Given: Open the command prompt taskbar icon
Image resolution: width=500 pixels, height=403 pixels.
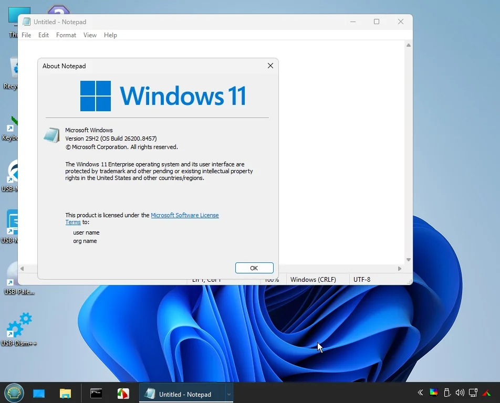Looking at the screenshot, I should [x=96, y=394].
